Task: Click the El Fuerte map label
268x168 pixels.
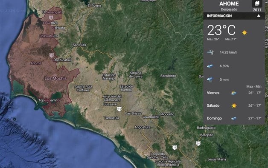Action: tap(94, 6)
